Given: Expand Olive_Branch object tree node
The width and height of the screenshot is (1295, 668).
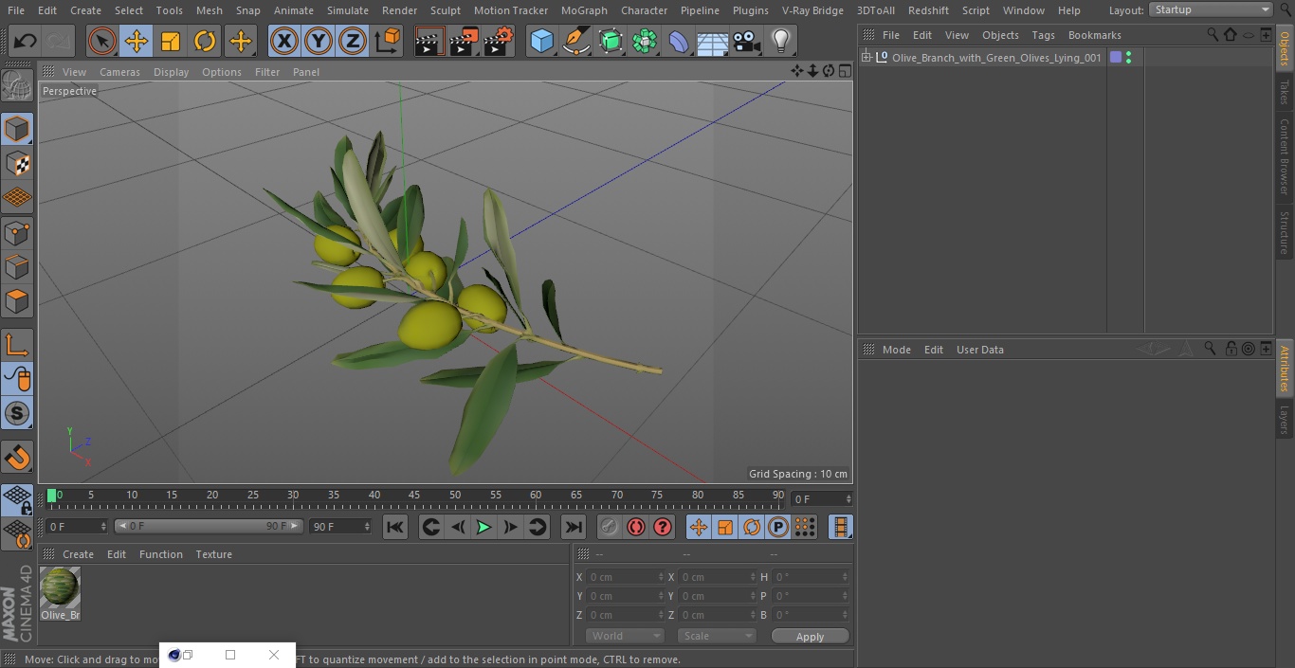Looking at the screenshot, I should click(x=866, y=58).
